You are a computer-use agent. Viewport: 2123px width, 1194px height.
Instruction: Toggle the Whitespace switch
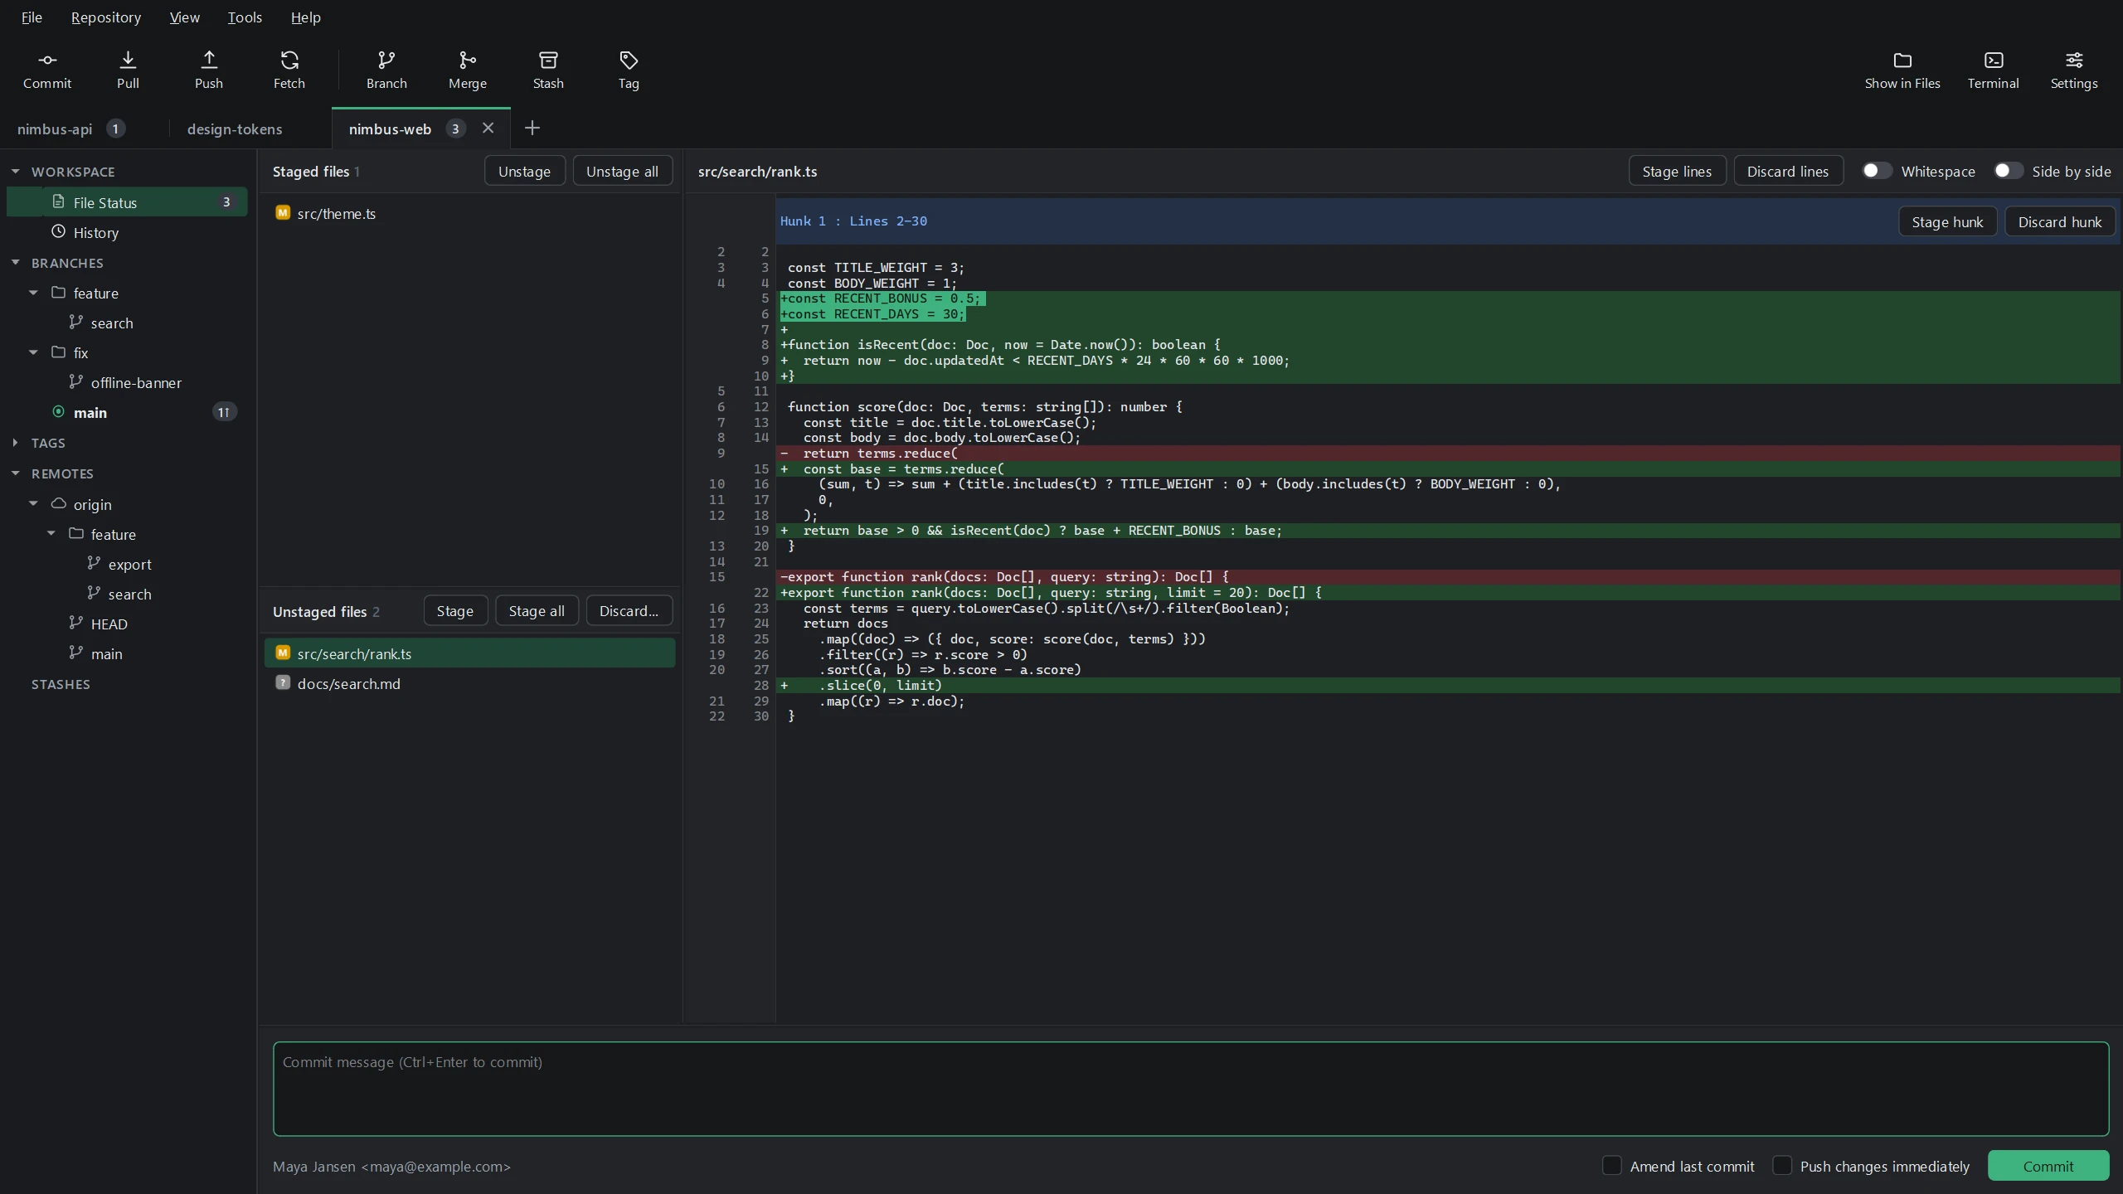point(1876,171)
